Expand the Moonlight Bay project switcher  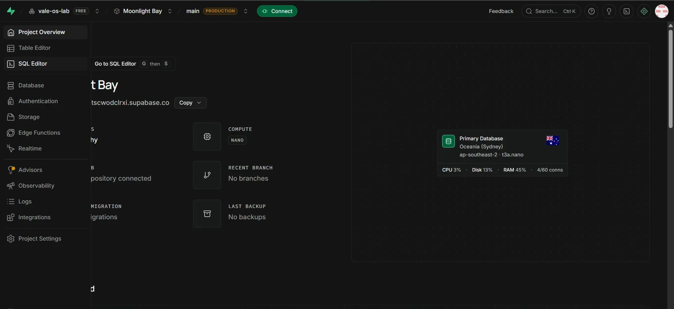[170, 11]
